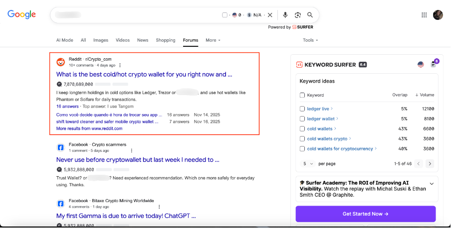Screen dimensions: 451x228
Task: Switch to the Images tab
Action: tap(101, 40)
